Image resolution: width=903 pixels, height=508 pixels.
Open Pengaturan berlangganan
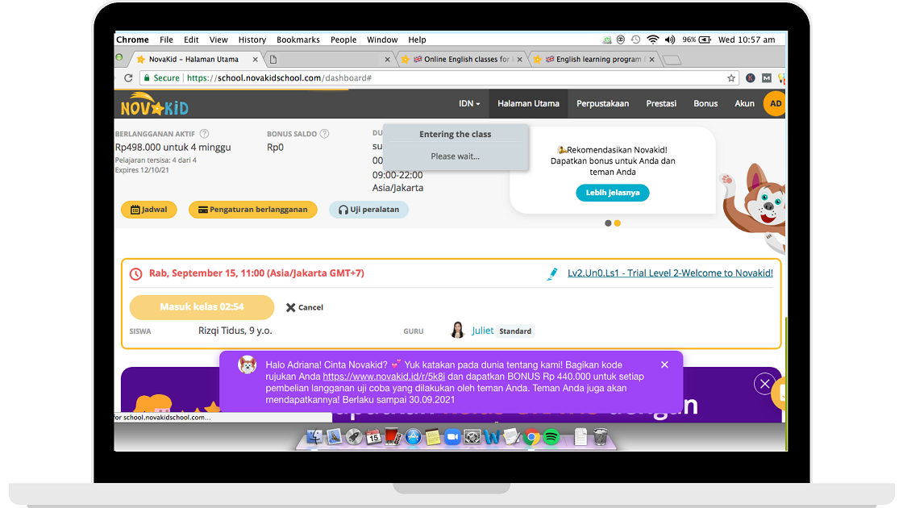(253, 210)
